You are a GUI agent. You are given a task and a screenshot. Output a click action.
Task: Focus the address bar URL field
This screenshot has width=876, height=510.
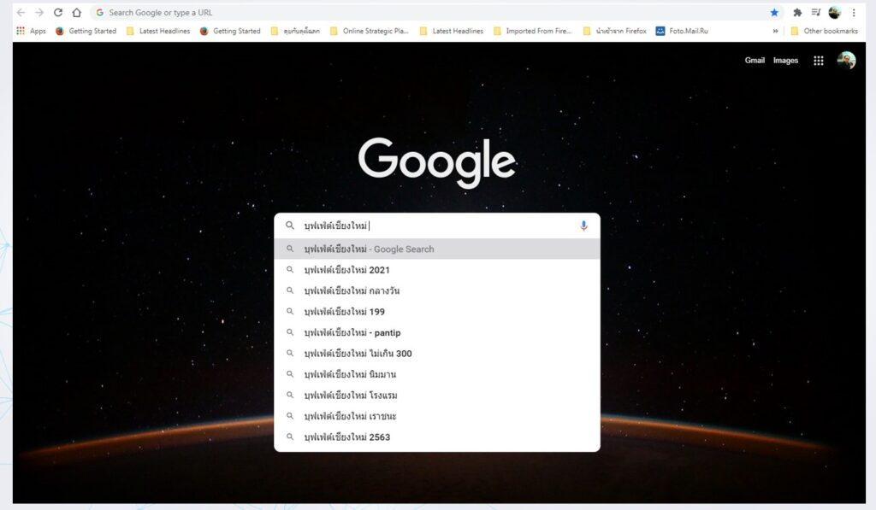click(435, 12)
